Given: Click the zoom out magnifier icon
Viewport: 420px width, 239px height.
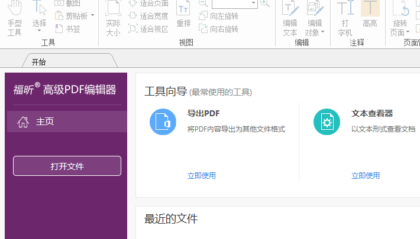Looking at the screenshot, I should (x=203, y=3).
